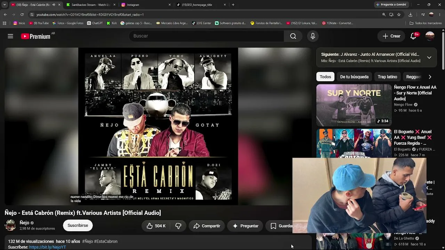Show more filter chips arrow
Image resolution: width=445 pixels, height=250 pixels.
(x=430, y=77)
